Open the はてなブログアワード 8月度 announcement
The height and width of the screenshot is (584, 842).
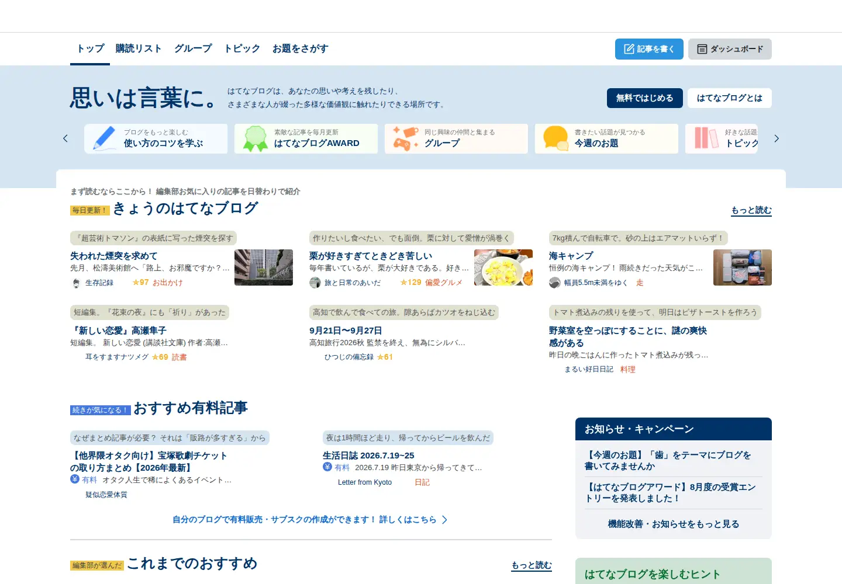click(670, 493)
